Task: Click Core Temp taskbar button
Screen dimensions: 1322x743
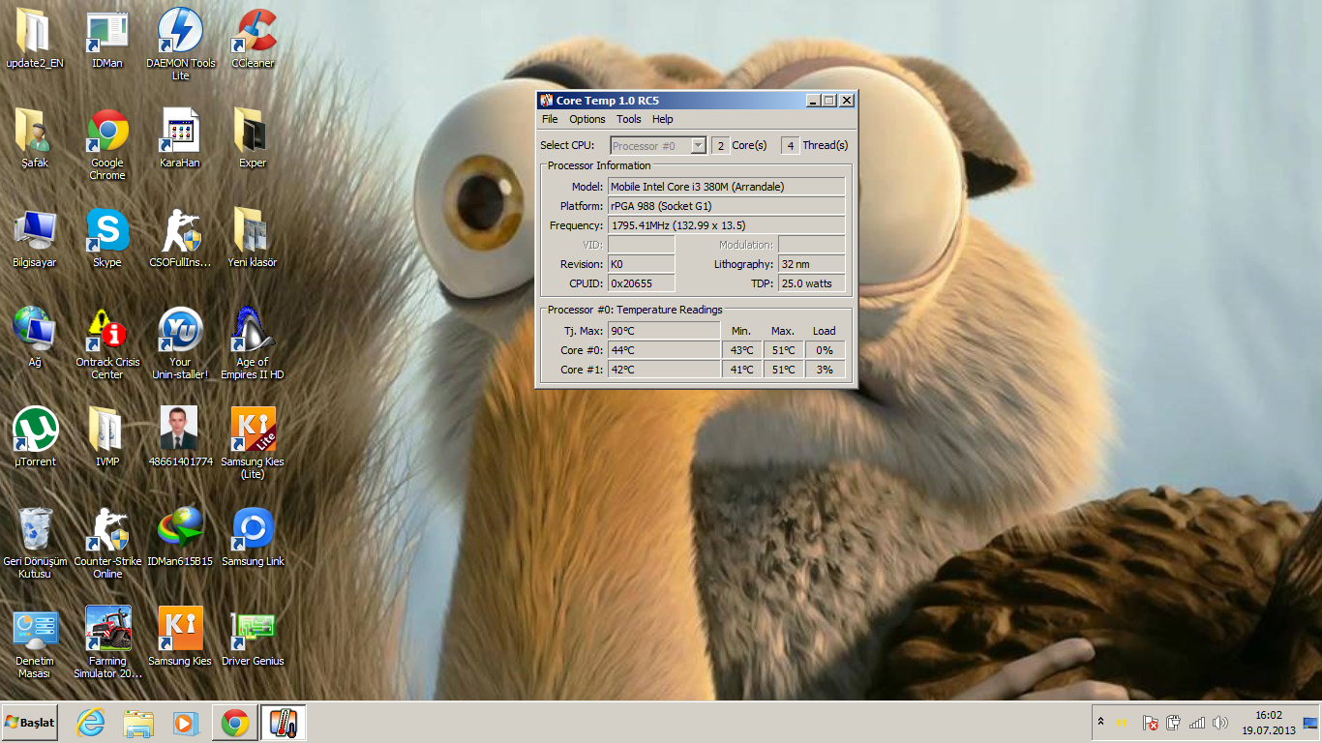Action: 284,723
